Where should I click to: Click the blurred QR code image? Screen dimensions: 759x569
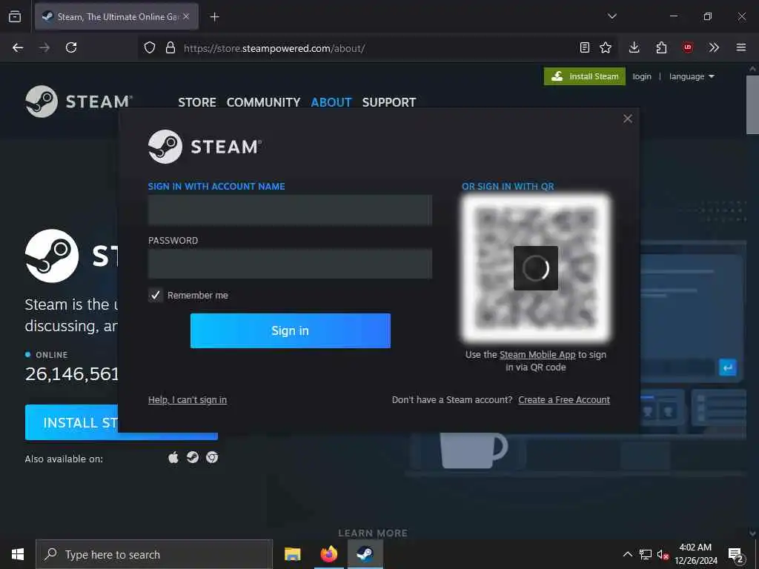pos(536,267)
